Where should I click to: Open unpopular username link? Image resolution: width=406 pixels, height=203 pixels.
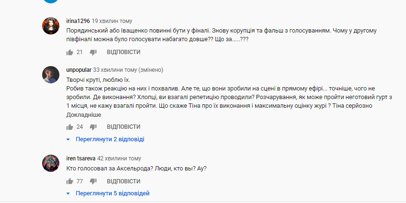pos(78,70)
